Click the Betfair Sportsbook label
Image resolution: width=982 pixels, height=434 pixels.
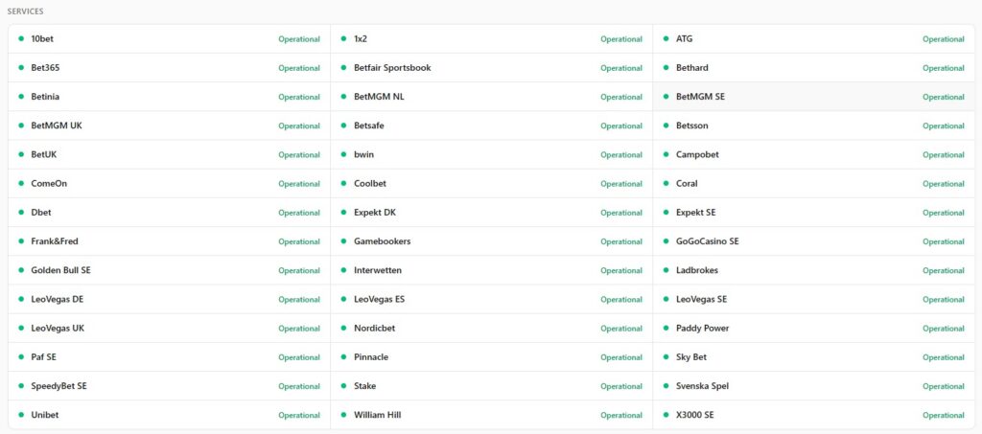click(392, 67)
